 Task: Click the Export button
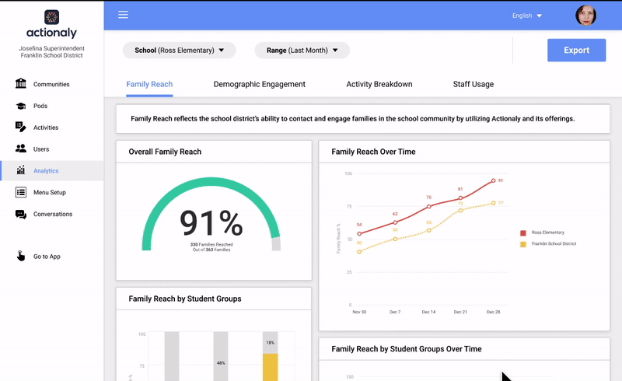[x=576, y=50]
